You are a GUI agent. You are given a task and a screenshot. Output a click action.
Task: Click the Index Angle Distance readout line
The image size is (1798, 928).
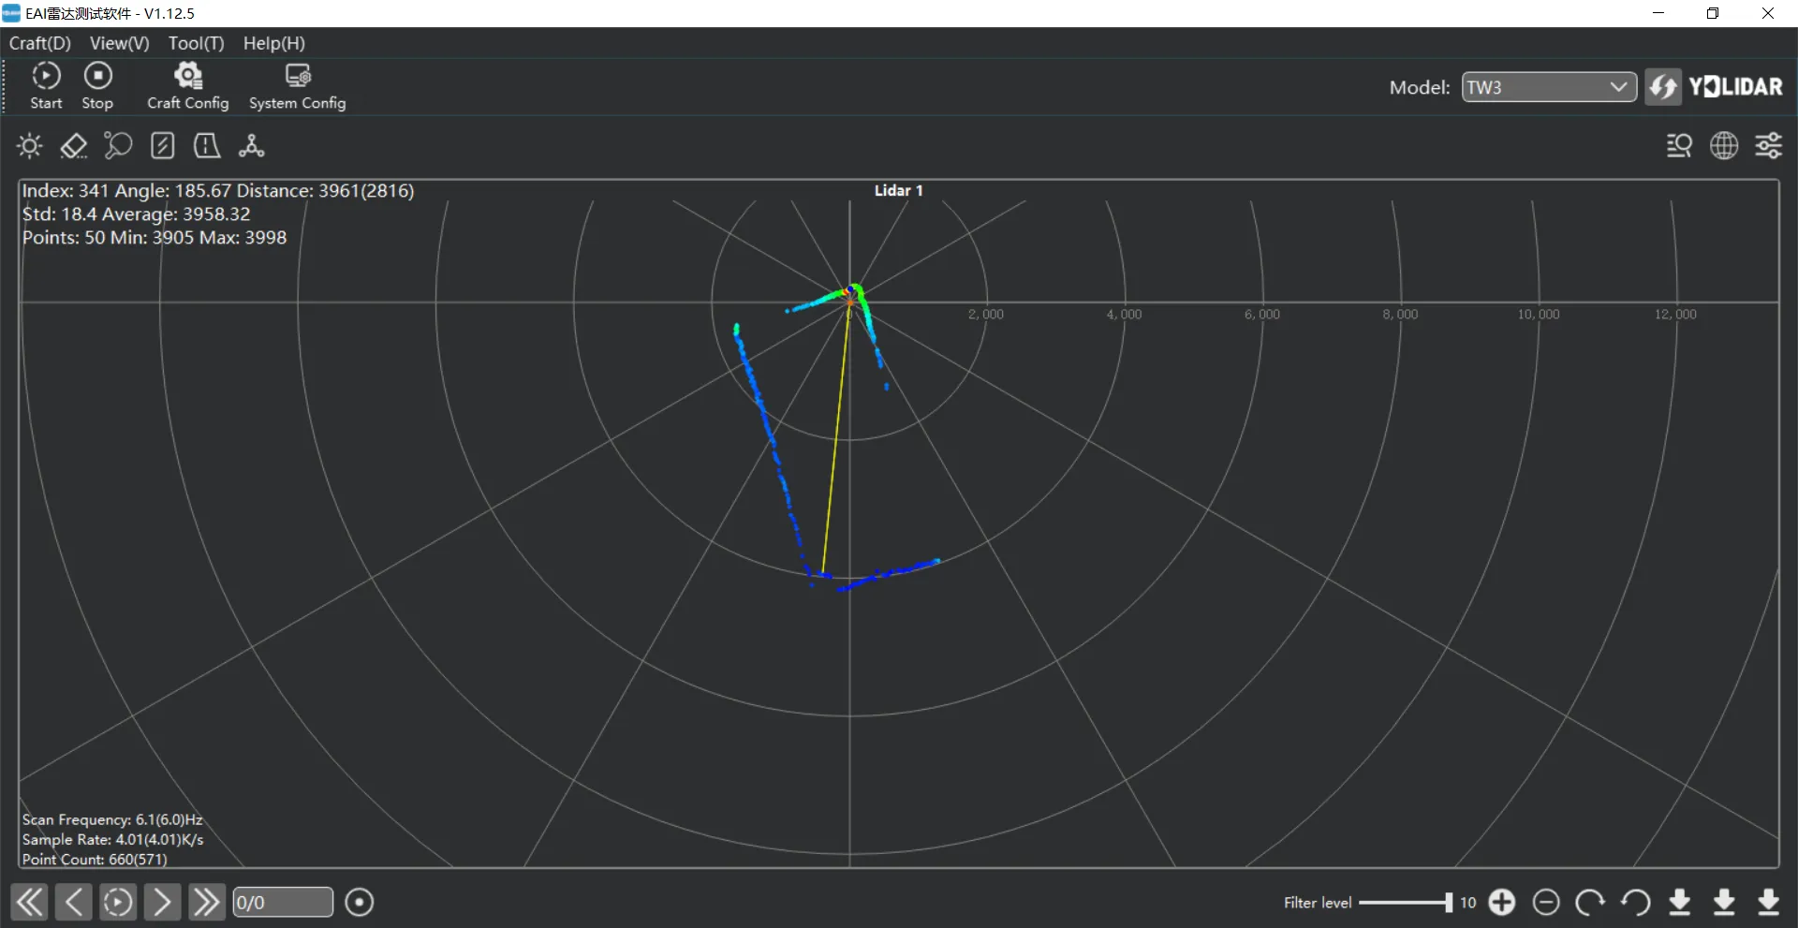tap(217, 190)
